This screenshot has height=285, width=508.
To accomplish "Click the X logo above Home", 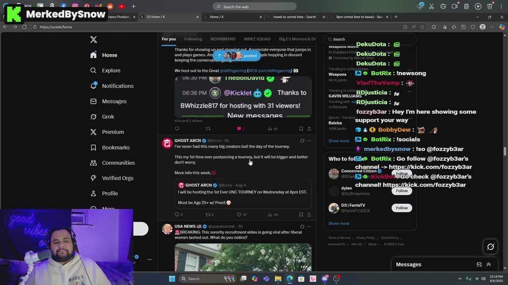I will point(94,40).
